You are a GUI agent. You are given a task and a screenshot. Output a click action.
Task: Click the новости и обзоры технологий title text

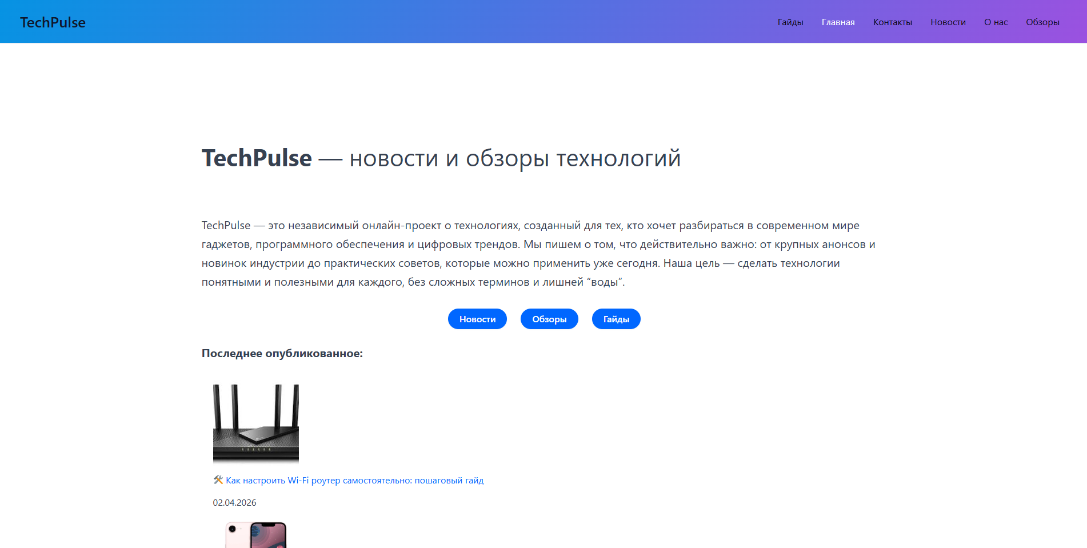pyautogui.click(x=514, y=158)
